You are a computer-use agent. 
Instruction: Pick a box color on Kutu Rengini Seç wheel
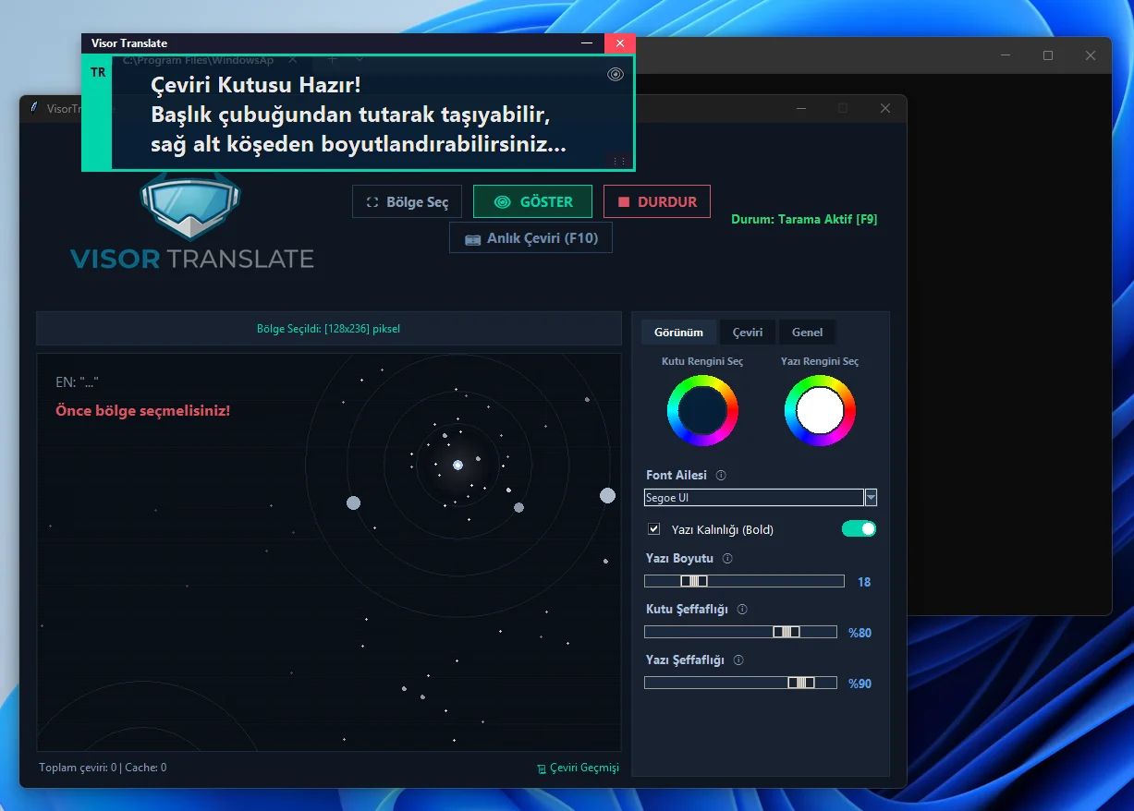702,410
